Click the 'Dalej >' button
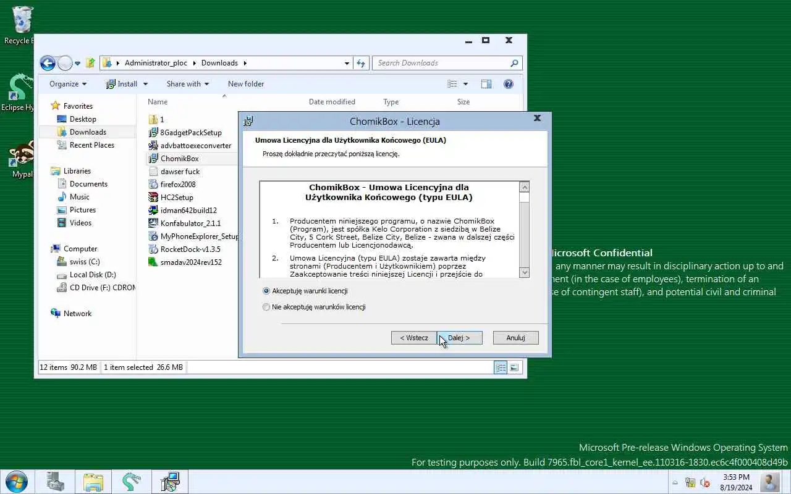The image size is (791, 494). coord(460,338)
